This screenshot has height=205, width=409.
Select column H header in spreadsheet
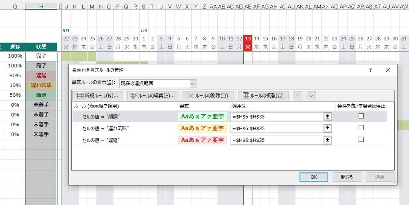tap(41, 6)
